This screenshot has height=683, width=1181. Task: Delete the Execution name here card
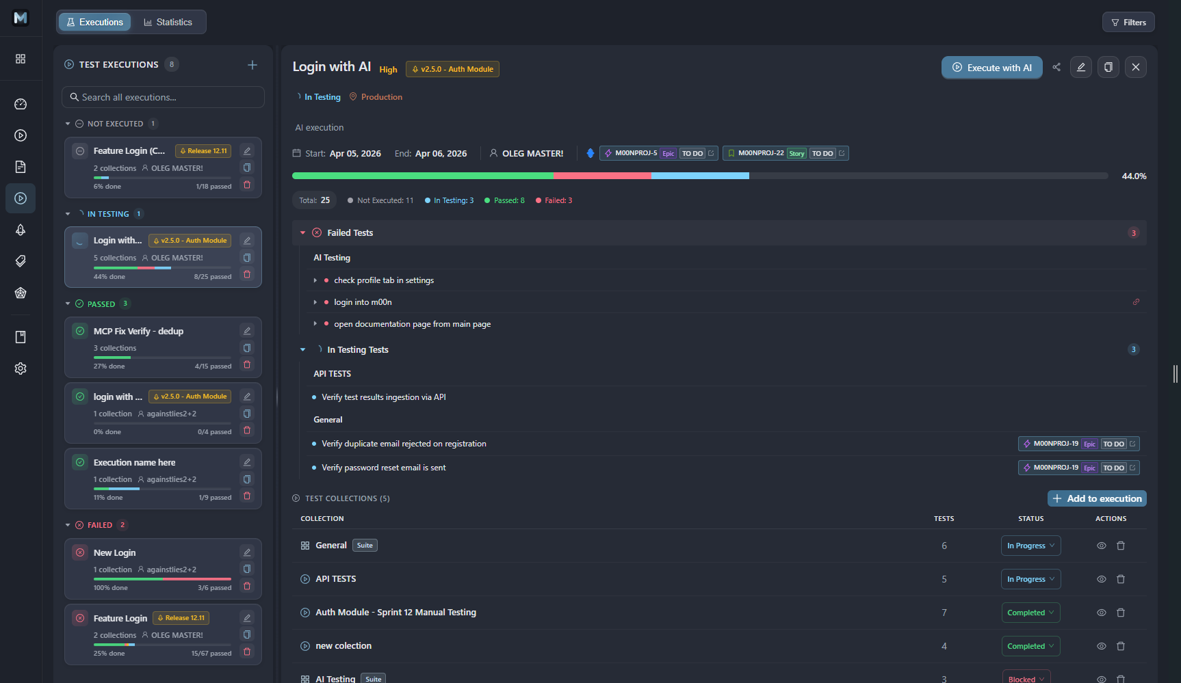tap(247, 496)
